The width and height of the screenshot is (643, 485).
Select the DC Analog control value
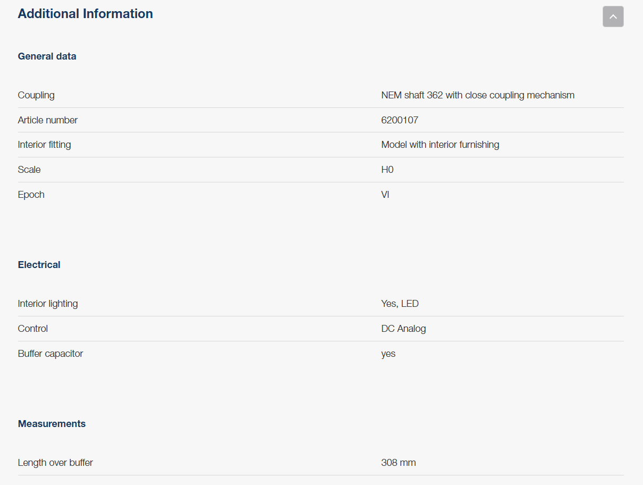tap(403, 329)
